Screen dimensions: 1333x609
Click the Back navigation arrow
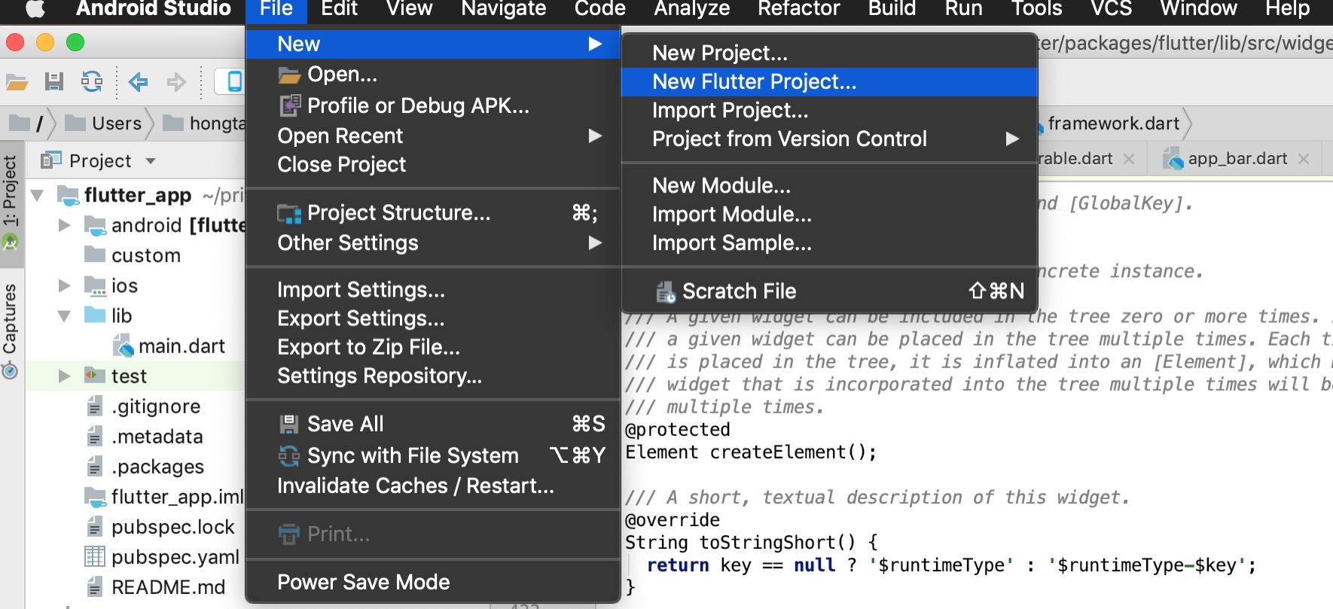138,81
